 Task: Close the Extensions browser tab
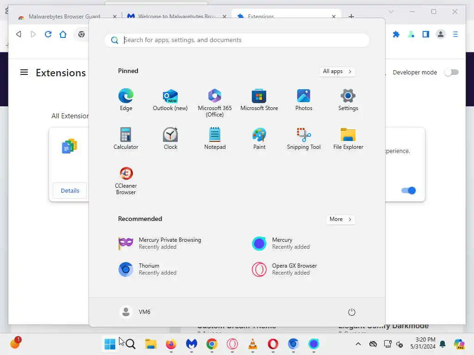334,16
